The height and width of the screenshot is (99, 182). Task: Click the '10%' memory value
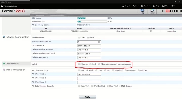110,22
